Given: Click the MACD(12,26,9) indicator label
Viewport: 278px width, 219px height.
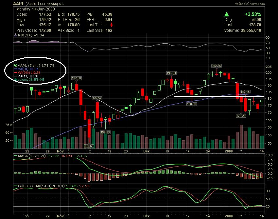Looking at the screenshot, I should [x=32, y=156].
